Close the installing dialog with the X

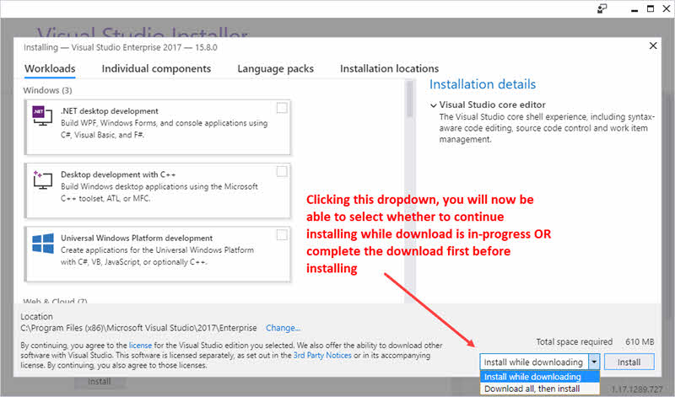tap(653, 46)
